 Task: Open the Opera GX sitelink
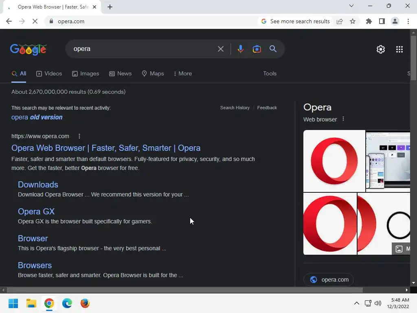pos(36,212)
